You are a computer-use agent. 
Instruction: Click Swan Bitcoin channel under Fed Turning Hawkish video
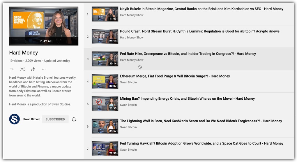(x=128, y=150)
